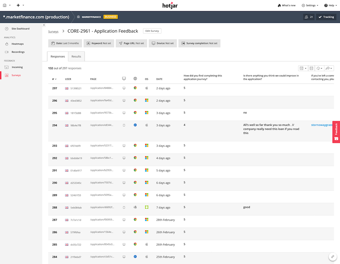Click the Android icon in row 288
The width and height of the screenshot is (340, 264).
tap(147, 207)
